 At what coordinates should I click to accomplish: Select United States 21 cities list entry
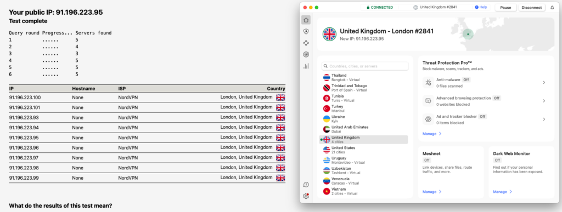[x=363, y=150]
